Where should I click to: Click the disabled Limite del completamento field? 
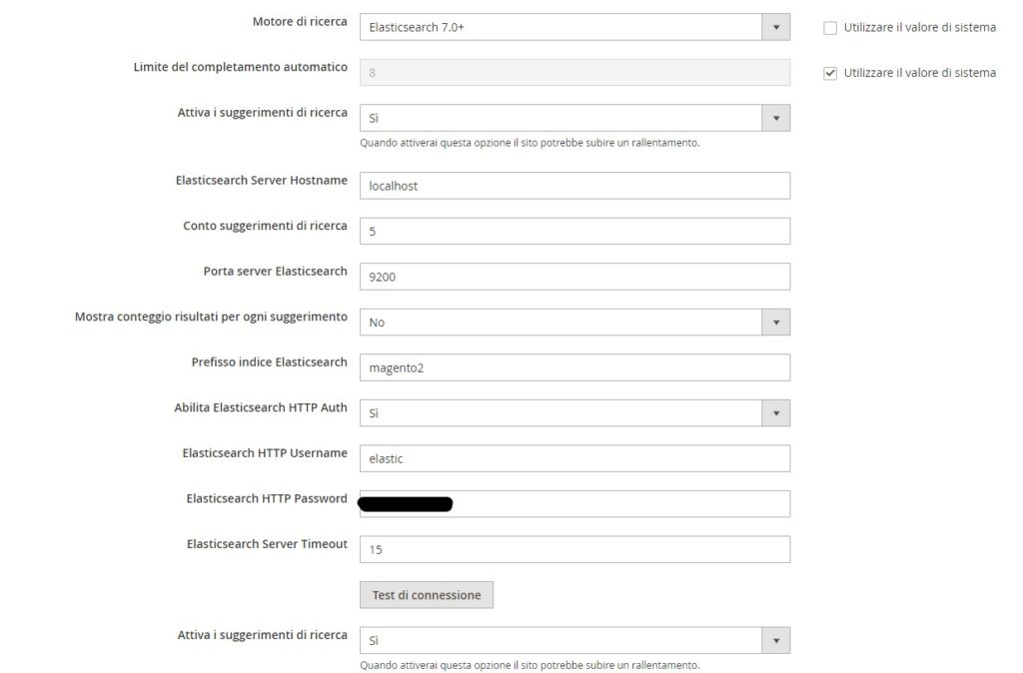tap(574, 72)
